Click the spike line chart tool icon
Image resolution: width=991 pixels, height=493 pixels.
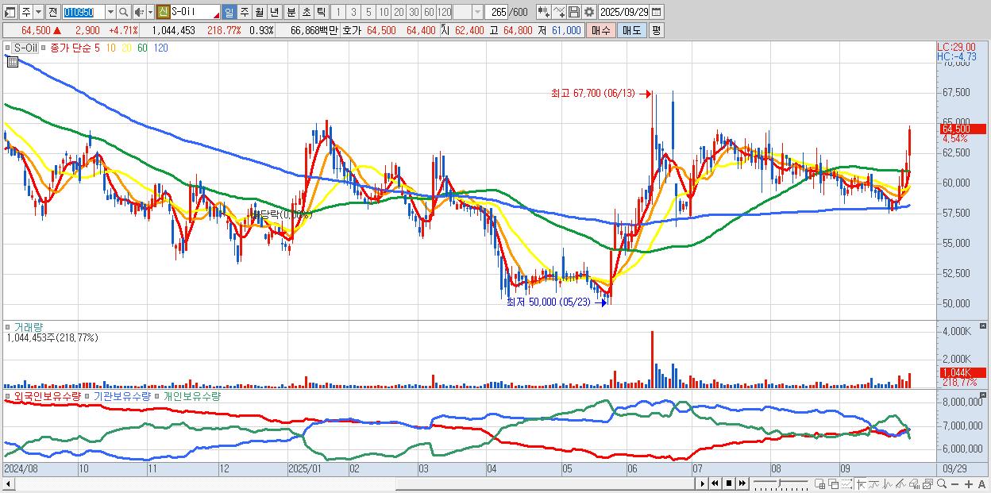coord(888,484)
